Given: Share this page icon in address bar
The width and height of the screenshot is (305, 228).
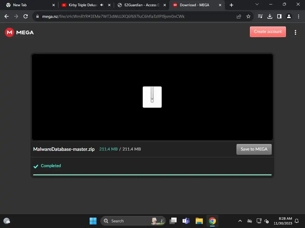Looking at the screenshot, I should 239,17.
